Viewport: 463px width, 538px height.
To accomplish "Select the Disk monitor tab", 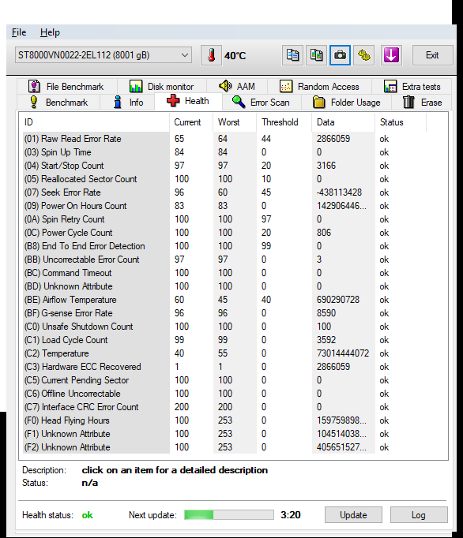I will [161, 87].
